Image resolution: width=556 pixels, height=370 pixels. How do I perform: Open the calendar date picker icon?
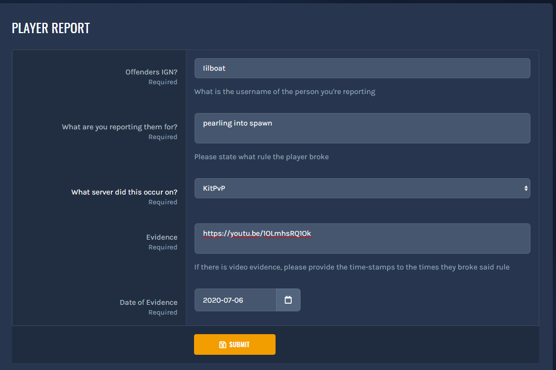(x=288, y=300)
